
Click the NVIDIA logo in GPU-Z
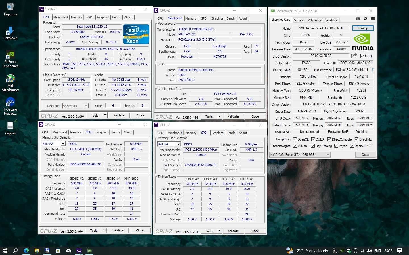click(363, 42)
